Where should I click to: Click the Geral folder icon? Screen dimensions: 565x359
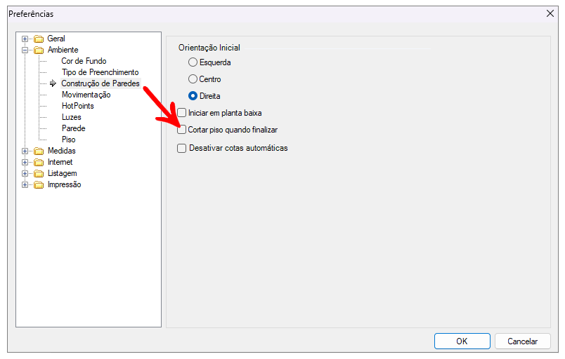point(39,39)
